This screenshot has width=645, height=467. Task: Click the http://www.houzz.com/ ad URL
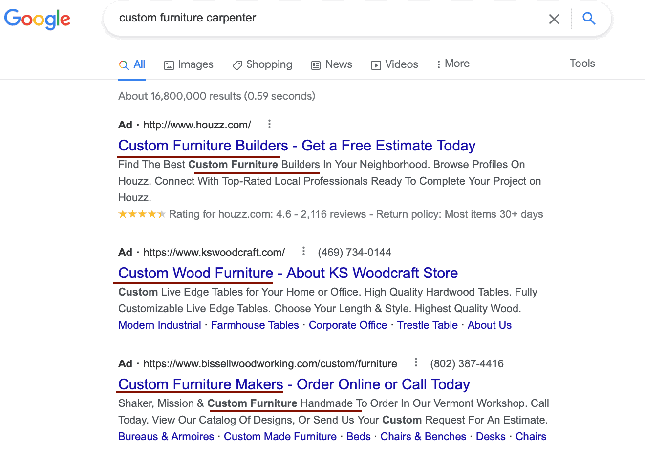(x=197, y=125)
